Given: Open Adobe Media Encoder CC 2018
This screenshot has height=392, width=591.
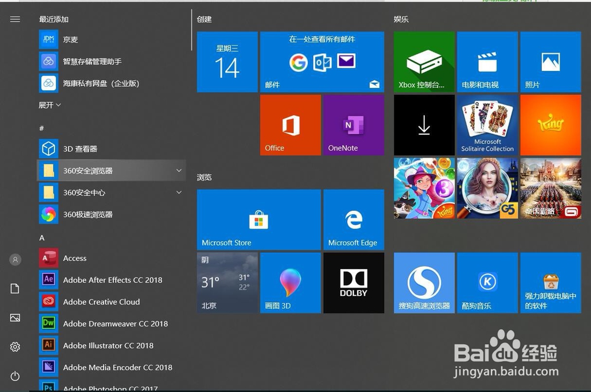Looking at the screenshot, I should [x=112, y=367].
